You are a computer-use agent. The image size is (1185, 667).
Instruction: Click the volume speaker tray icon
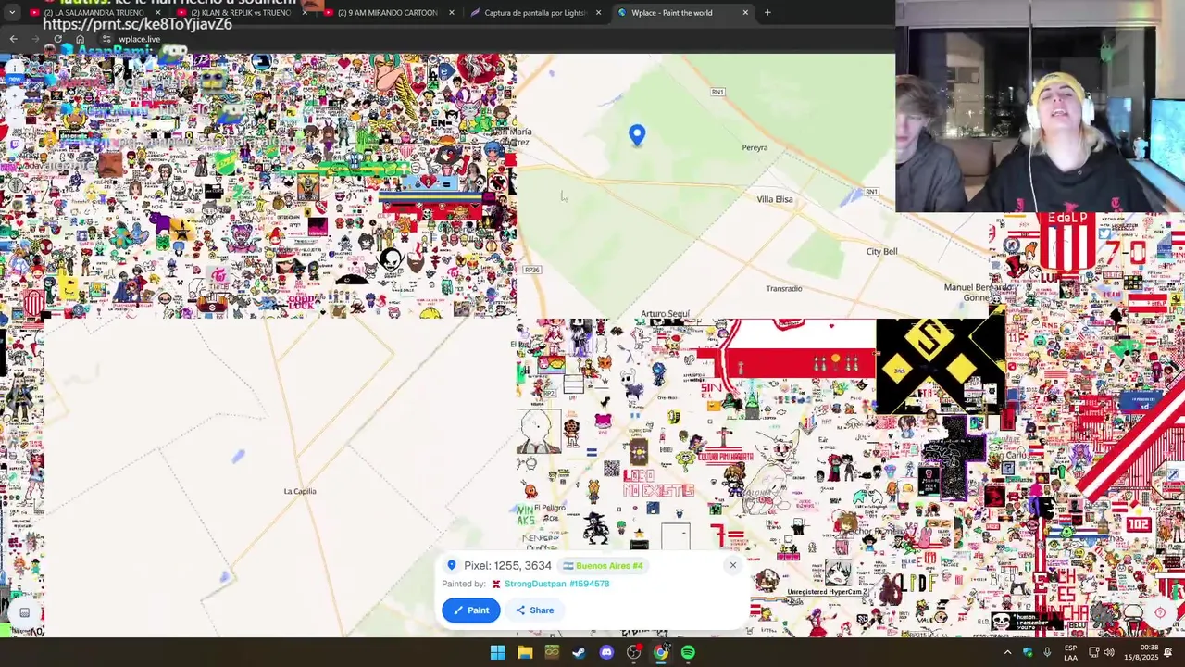click(1109, 652)
